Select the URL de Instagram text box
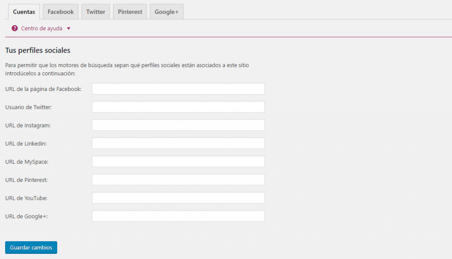The image size is (452, 259). click(178, 125)
